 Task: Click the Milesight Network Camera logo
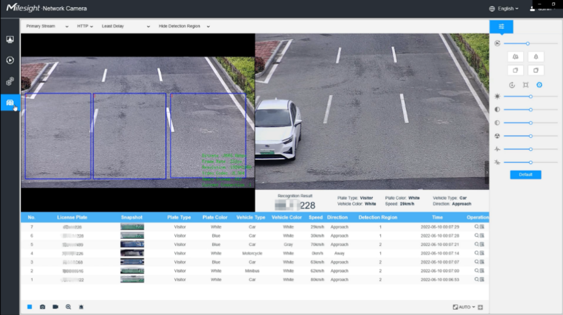coord(47,8)
